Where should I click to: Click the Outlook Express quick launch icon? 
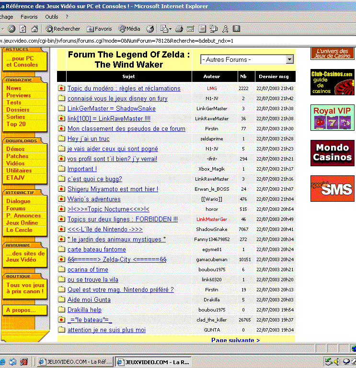pyautogui.click(x=12, y=362)
